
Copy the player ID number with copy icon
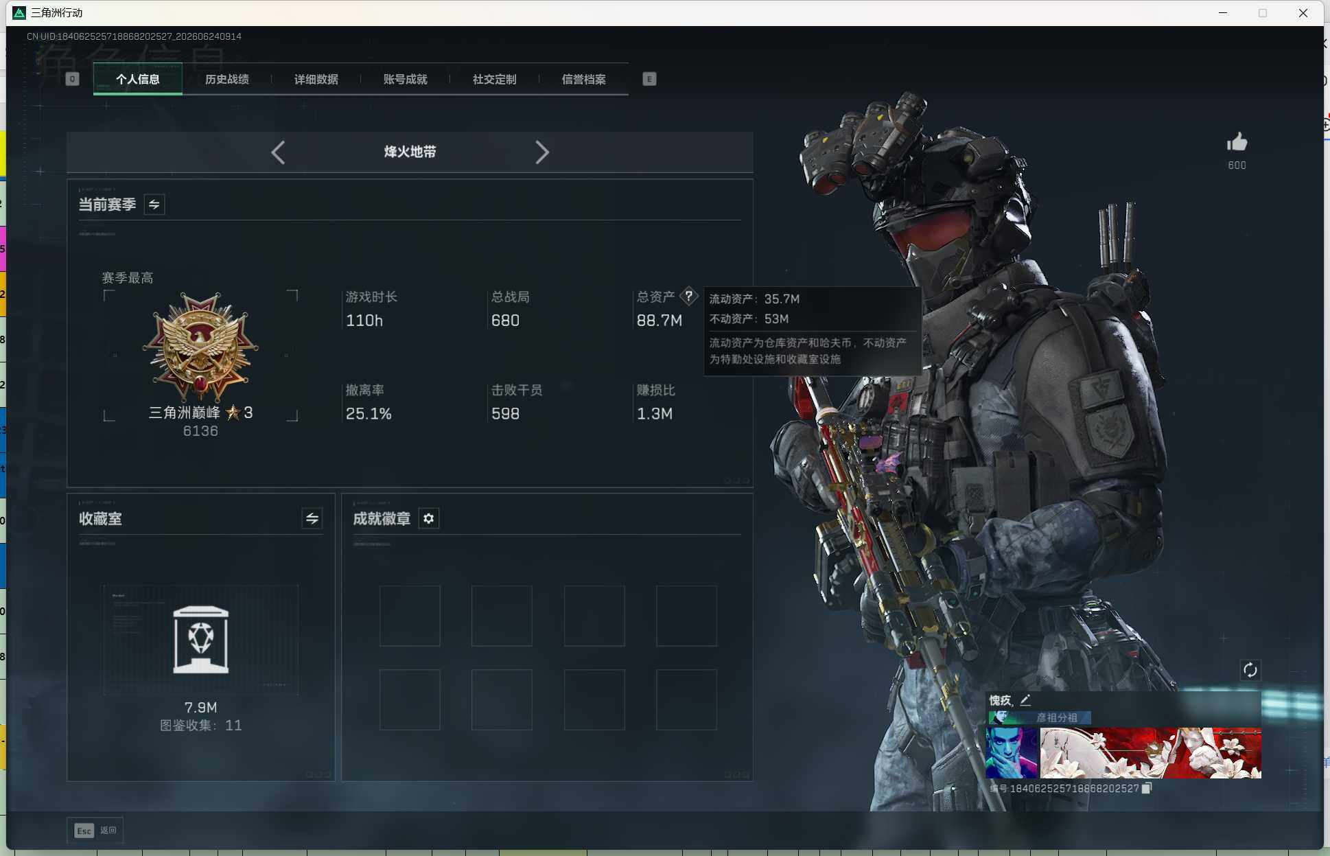(x=1146, y=788)
